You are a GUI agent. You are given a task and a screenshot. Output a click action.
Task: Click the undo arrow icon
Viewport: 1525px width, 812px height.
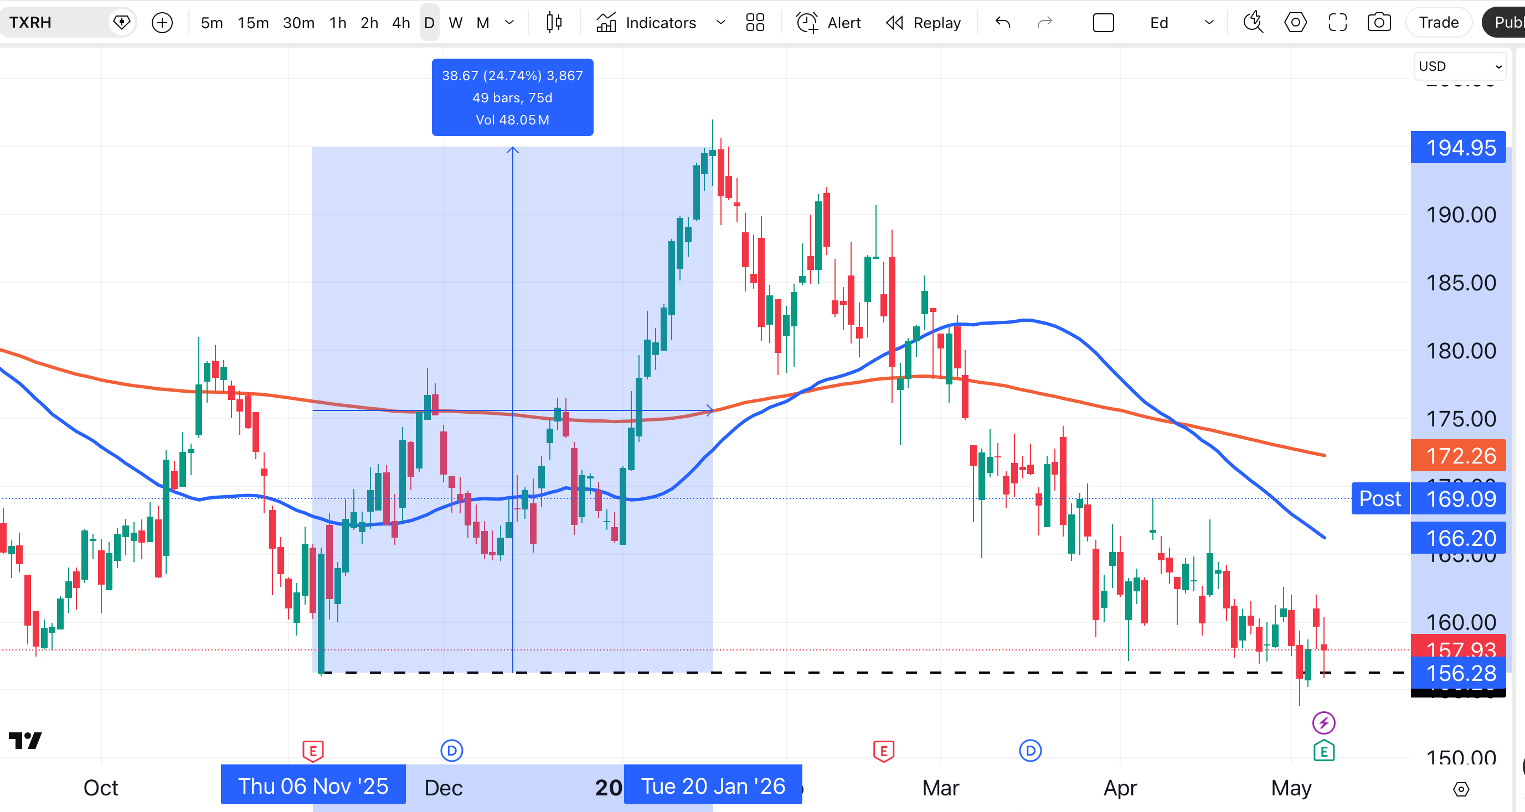(1002, 23)
